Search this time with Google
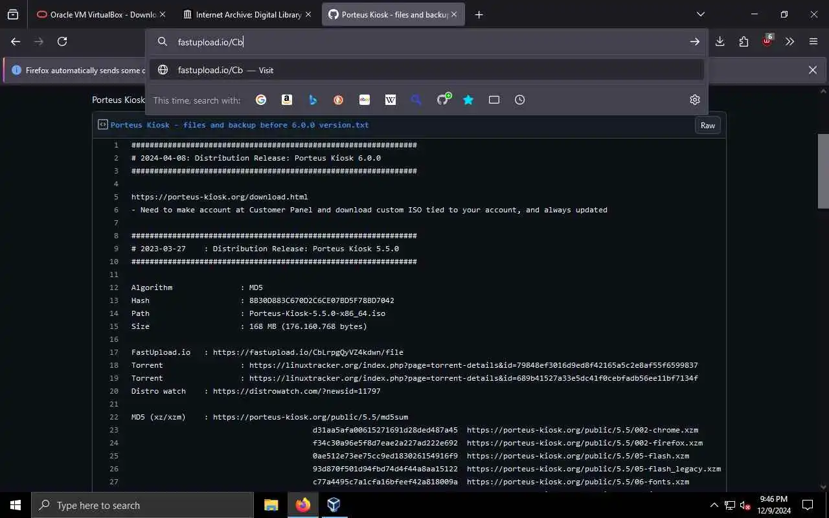Viewport: 829px width, 518px height. 261,100
